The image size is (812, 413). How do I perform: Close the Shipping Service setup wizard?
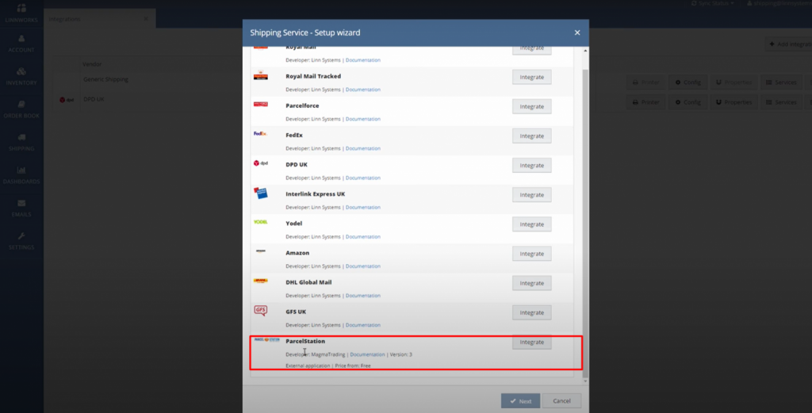point(577,33)
